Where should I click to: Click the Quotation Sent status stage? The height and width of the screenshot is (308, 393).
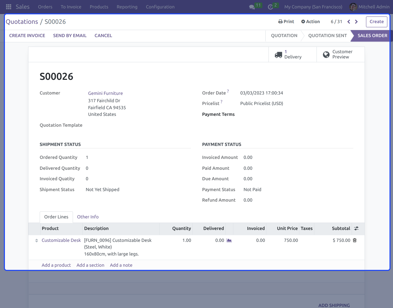[327, 35]
